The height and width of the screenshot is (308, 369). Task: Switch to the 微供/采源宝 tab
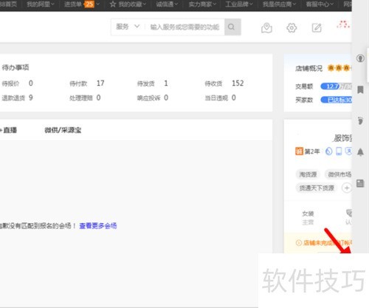click(x=63, y=130)
